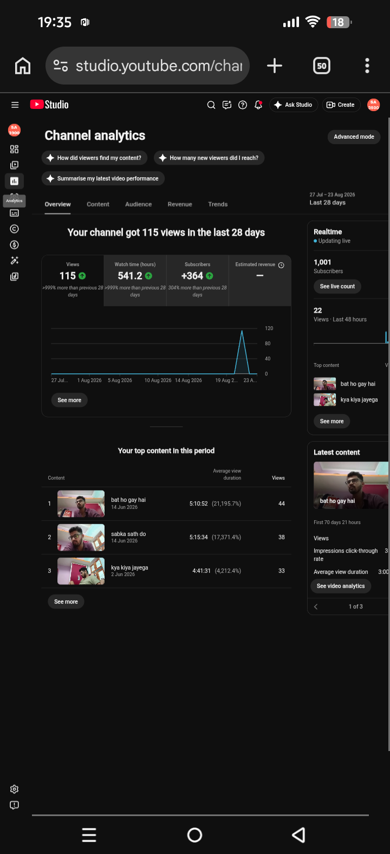390x854 pixels.
Task: Click 'kya kiya jayega' in Realtime top content
Action: 359,400
